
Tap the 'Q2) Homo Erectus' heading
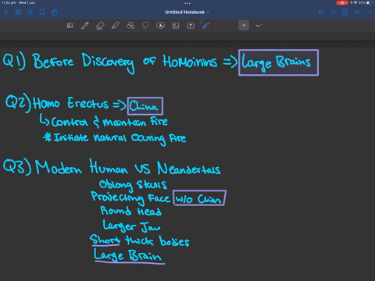pyautogui.click(x=57, y=103)
